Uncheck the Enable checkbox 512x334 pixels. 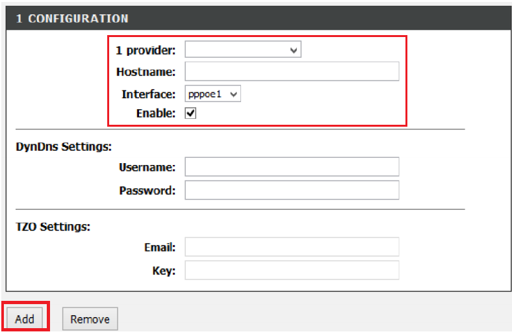190,113
